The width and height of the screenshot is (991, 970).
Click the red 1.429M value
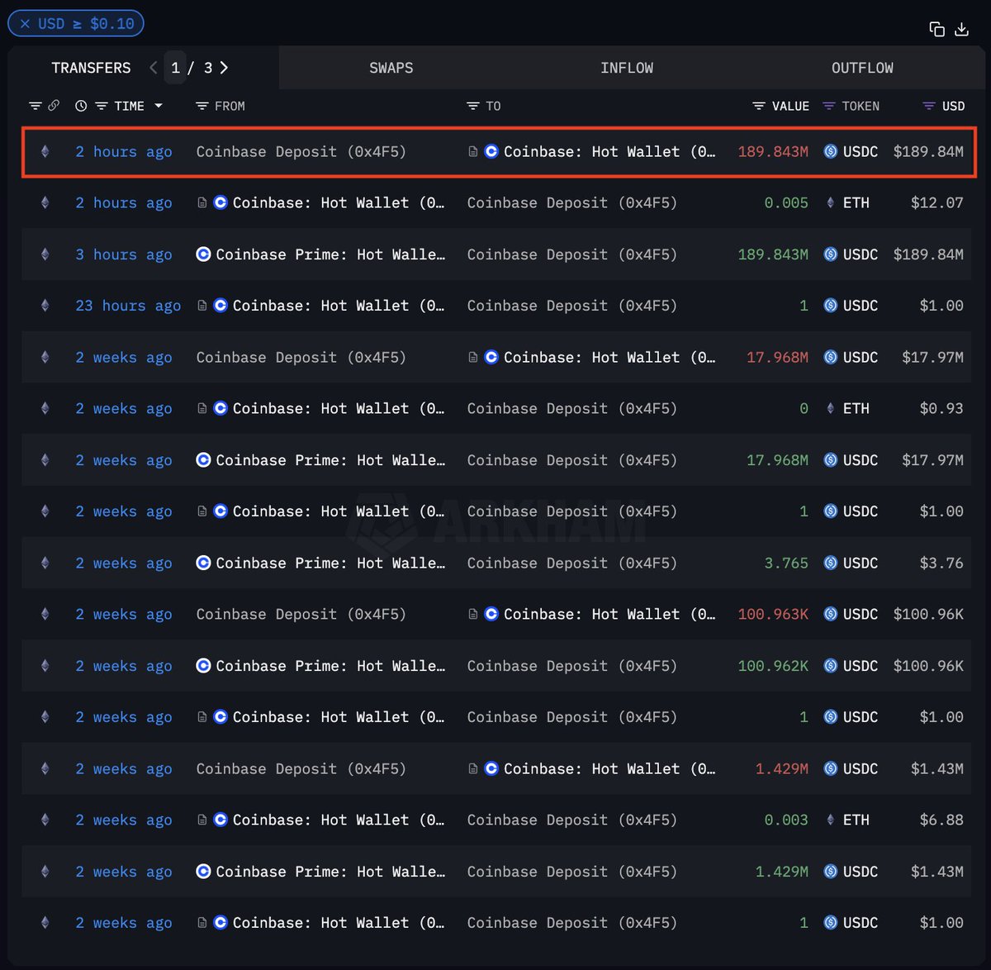coord(782,768)
